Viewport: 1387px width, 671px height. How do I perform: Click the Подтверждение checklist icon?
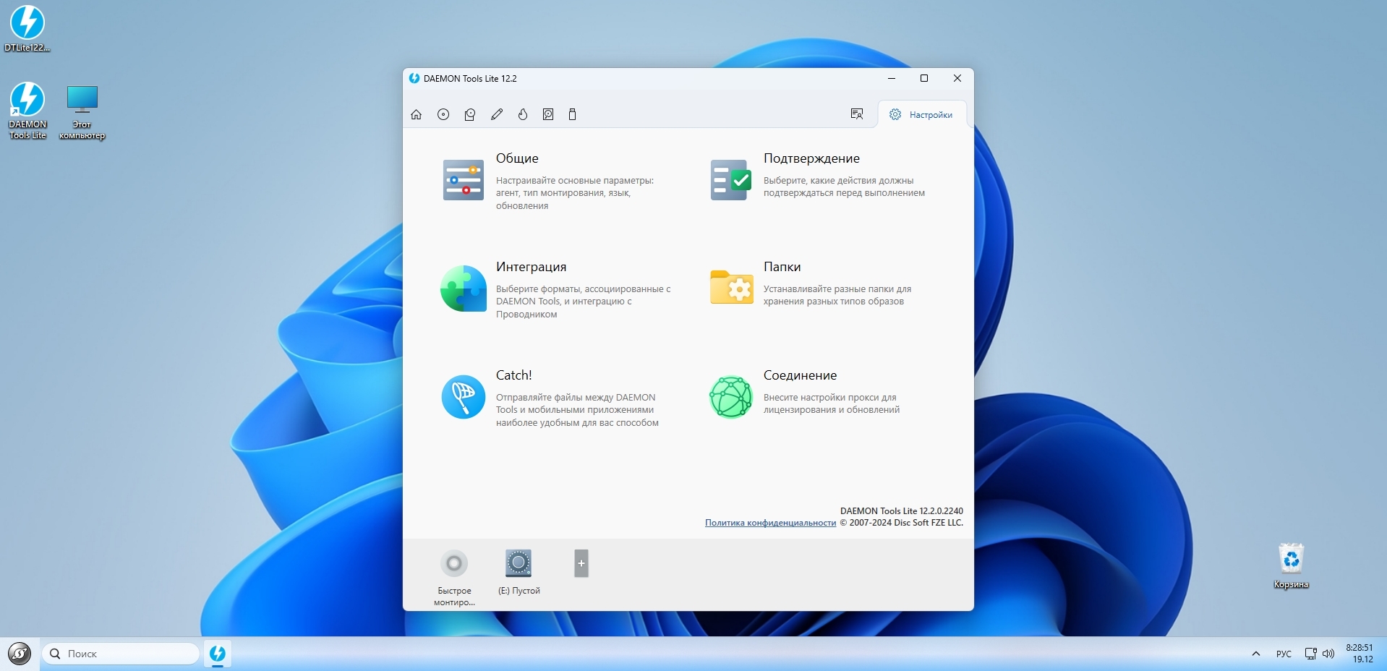pos(731,180)
